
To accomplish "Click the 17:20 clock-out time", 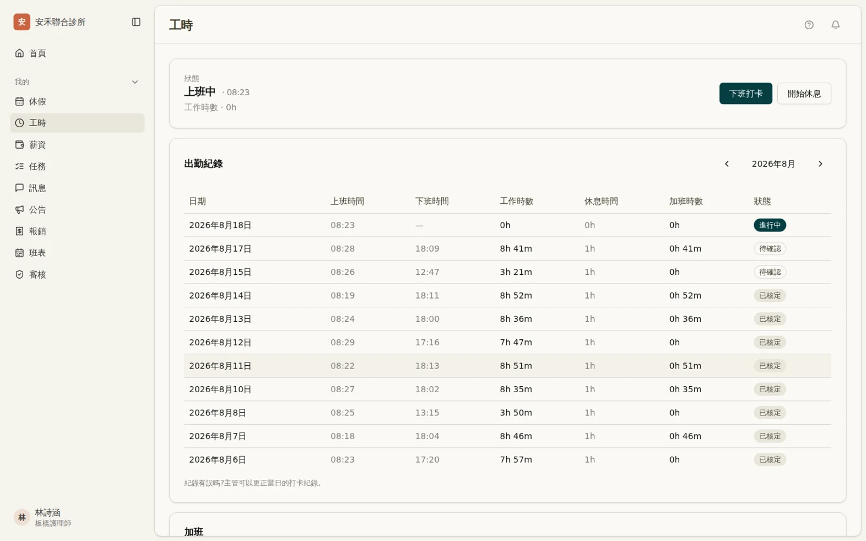I will point(427,460).
